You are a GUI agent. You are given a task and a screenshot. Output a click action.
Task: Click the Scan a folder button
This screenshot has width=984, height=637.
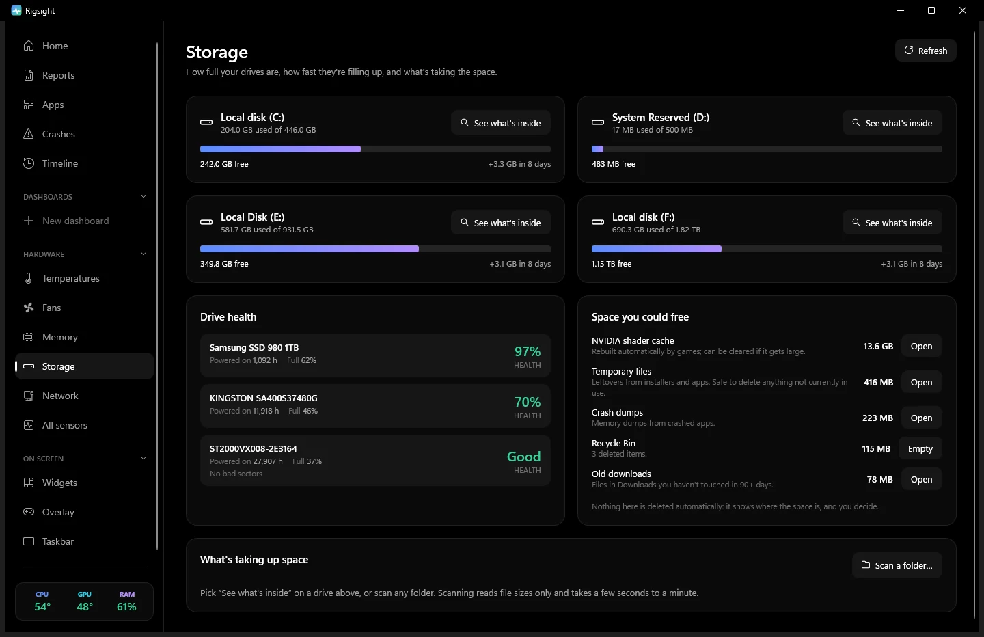pyautogui.click(x=897, y=565)
